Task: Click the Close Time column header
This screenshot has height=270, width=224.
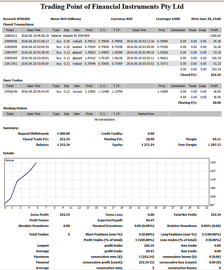Action: point(139,30)
